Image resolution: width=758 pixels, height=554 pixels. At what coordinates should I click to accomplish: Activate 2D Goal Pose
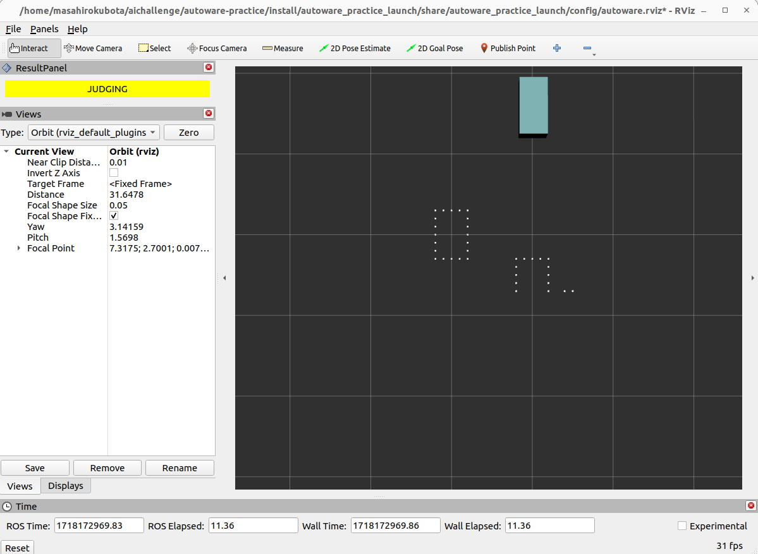435,48
